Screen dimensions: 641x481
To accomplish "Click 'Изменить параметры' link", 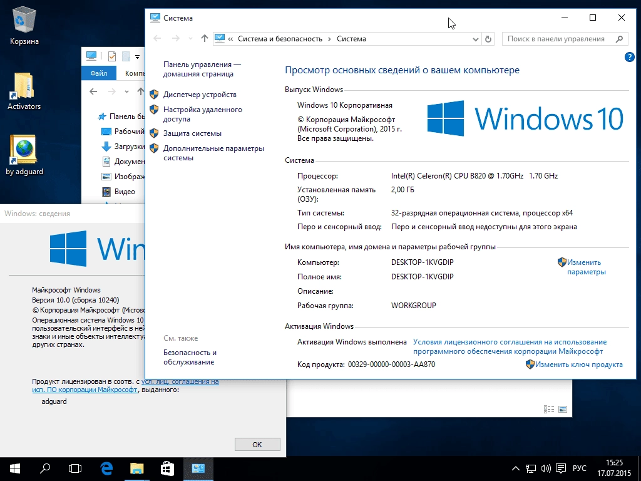I will [x=586, y=267].
